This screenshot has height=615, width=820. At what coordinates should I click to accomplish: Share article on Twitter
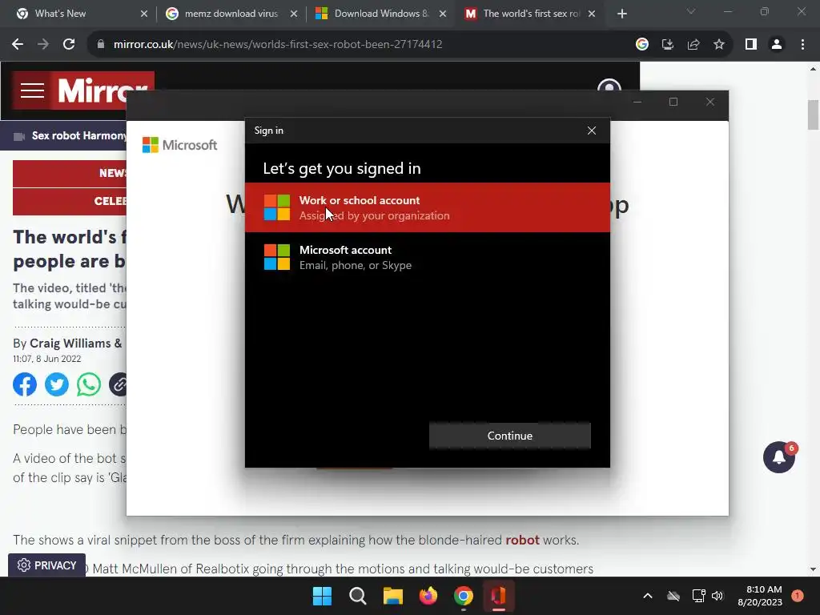click(57, 385)
